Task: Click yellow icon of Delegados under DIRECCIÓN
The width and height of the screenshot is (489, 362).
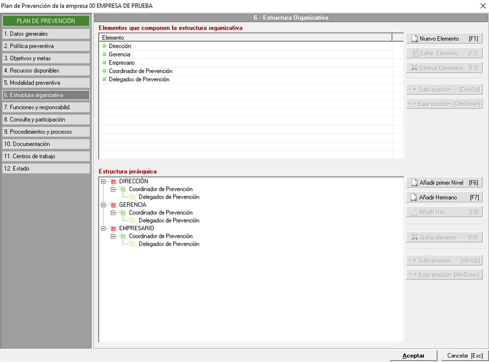Action: tap(133, 197)
